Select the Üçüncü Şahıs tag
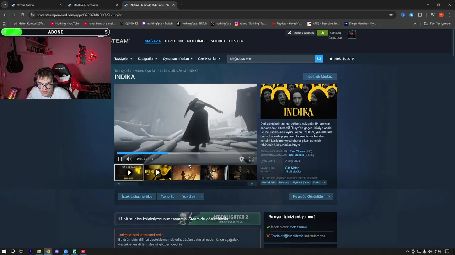 pyautogui.click(x=301, y=183)
